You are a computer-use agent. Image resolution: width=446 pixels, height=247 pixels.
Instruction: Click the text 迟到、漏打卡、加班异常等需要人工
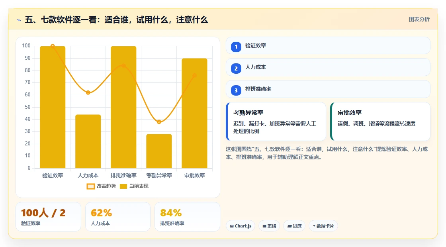(274, 123)
